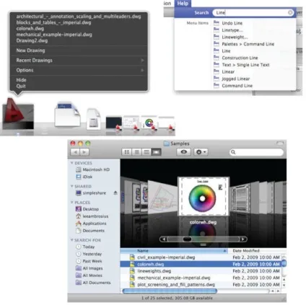Click the Cover Flow scrubber left arrow
Image resolution: width=306 pixels, height=305 pixels.
pyautogui.click(x=163, y=239)
